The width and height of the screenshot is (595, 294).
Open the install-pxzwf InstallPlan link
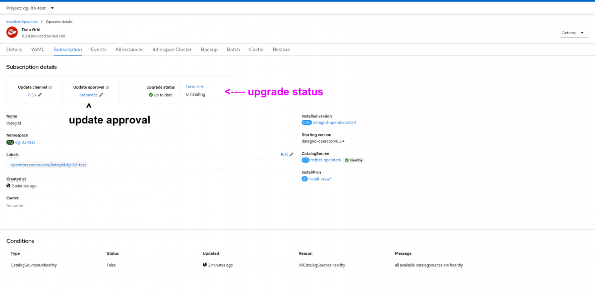[x=319, y=179]
